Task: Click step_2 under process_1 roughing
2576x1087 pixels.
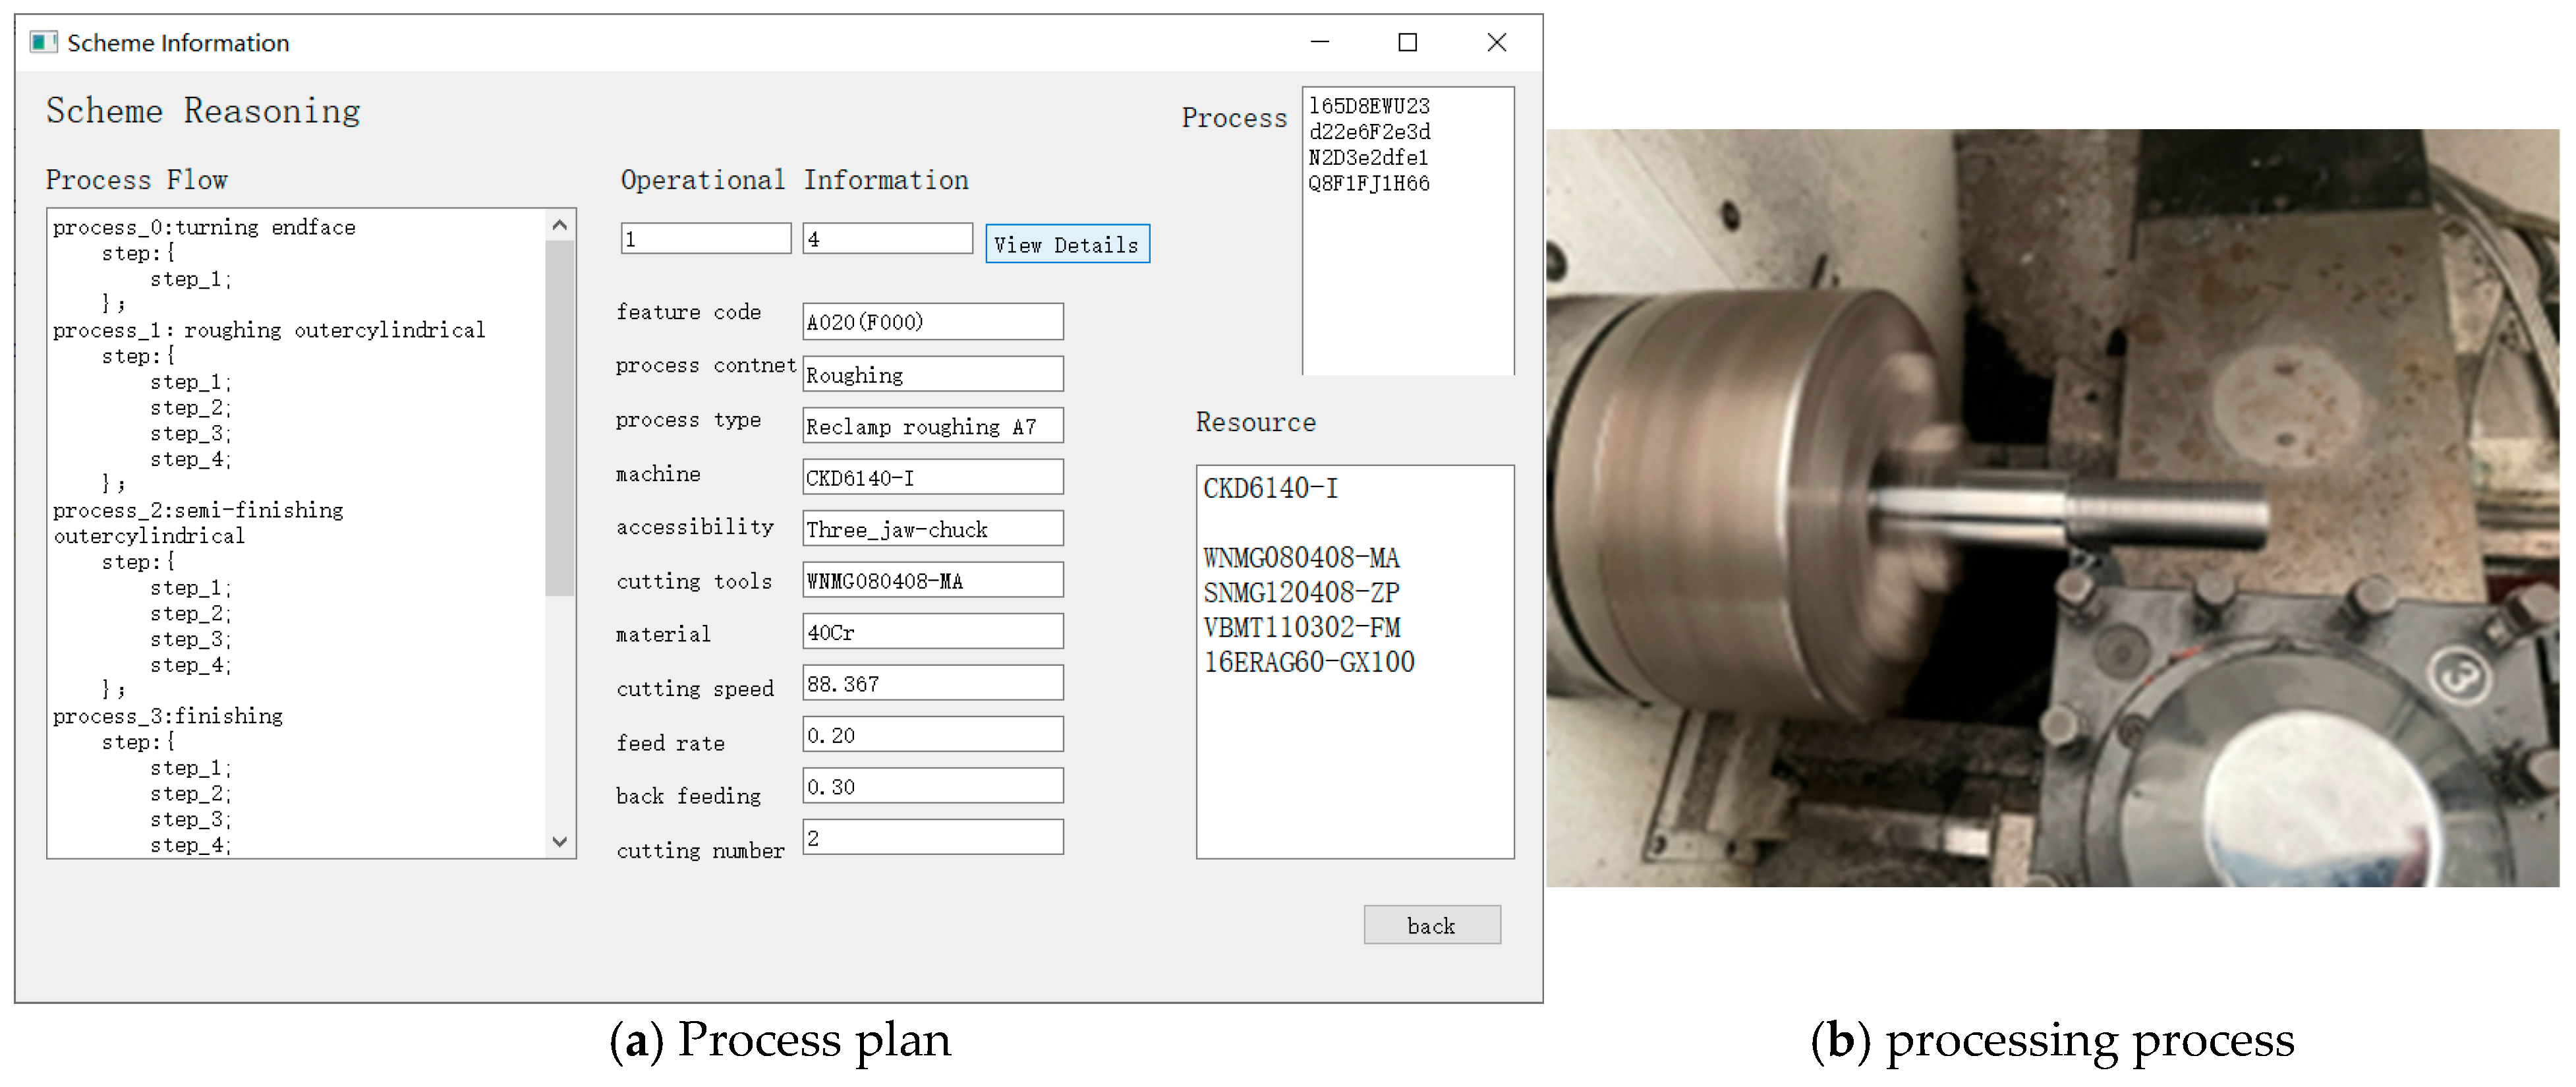Action: click(190, 408)
